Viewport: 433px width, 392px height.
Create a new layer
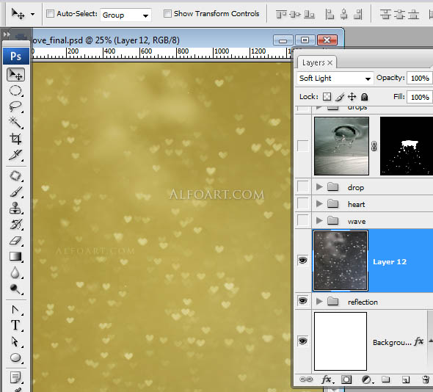[x=405, y=380]
